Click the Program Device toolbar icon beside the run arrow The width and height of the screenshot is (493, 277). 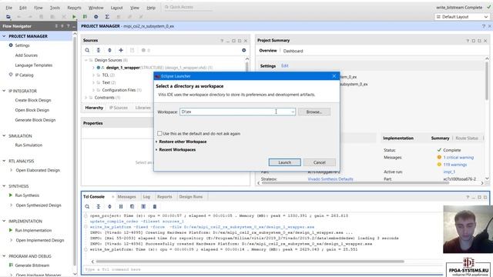click(85, 17)
